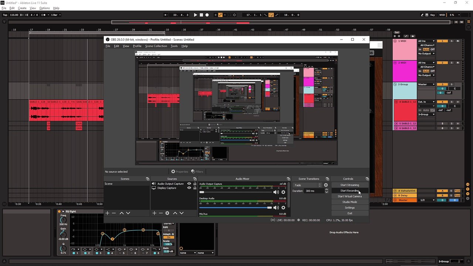Solo the 1 MIDI track
This screenshot has width=473, height=266.
pyautogui.click(x=452, y=41)
